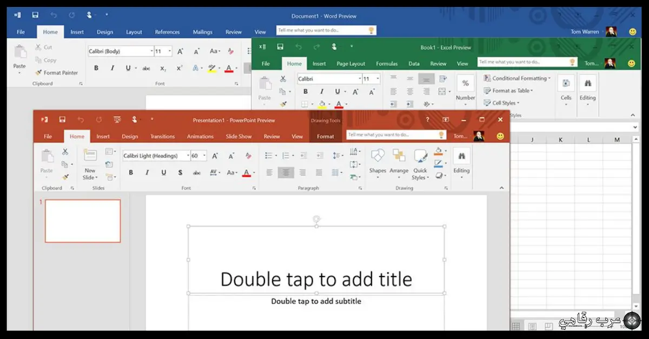This screenshot has width=649, height=339.
Task: Click the Arrange icon in PowerPoint ribbon
Action: click(x=399, y=157)
